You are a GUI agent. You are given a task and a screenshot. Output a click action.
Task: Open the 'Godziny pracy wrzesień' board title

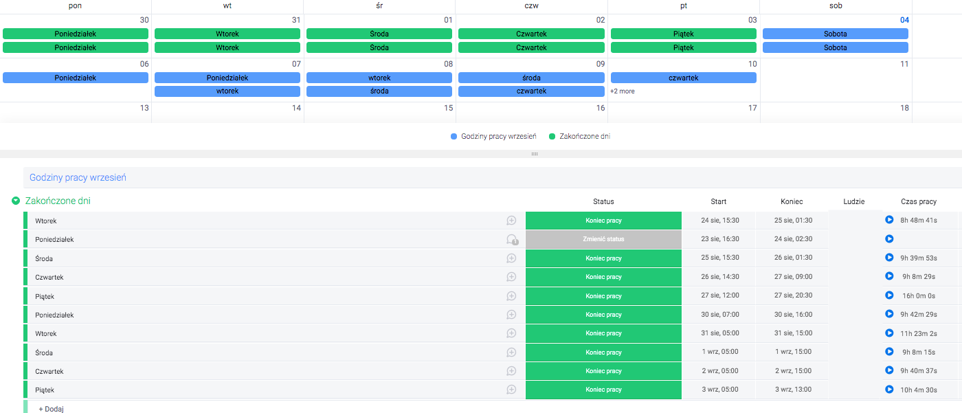coord(78,177)
